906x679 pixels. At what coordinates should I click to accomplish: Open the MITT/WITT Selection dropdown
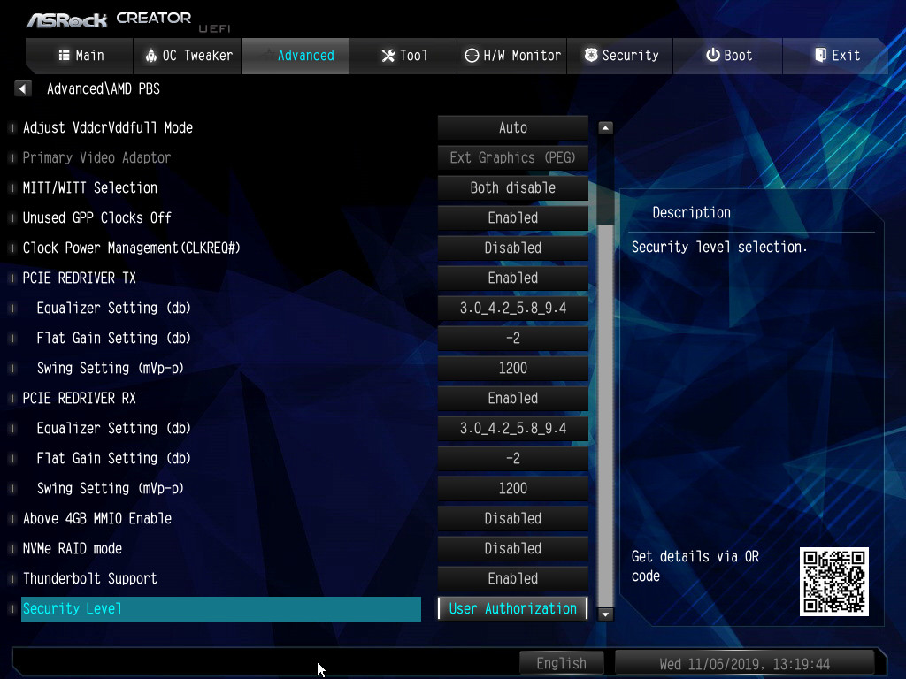512,187
